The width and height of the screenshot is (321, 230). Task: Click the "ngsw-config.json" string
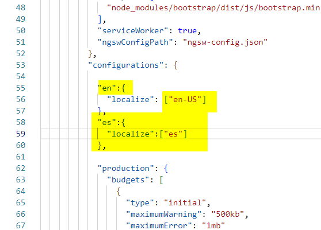click(x=225, y=42)
